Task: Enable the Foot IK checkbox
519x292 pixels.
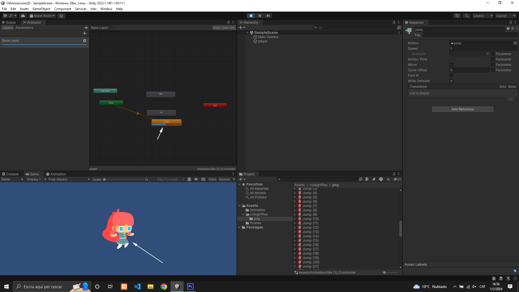Action: click(451, 75)
